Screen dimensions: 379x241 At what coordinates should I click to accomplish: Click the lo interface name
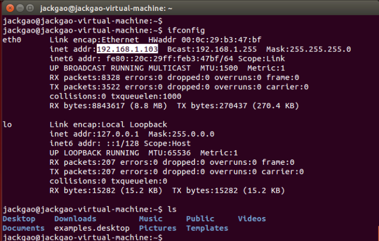tap(7, 125)
